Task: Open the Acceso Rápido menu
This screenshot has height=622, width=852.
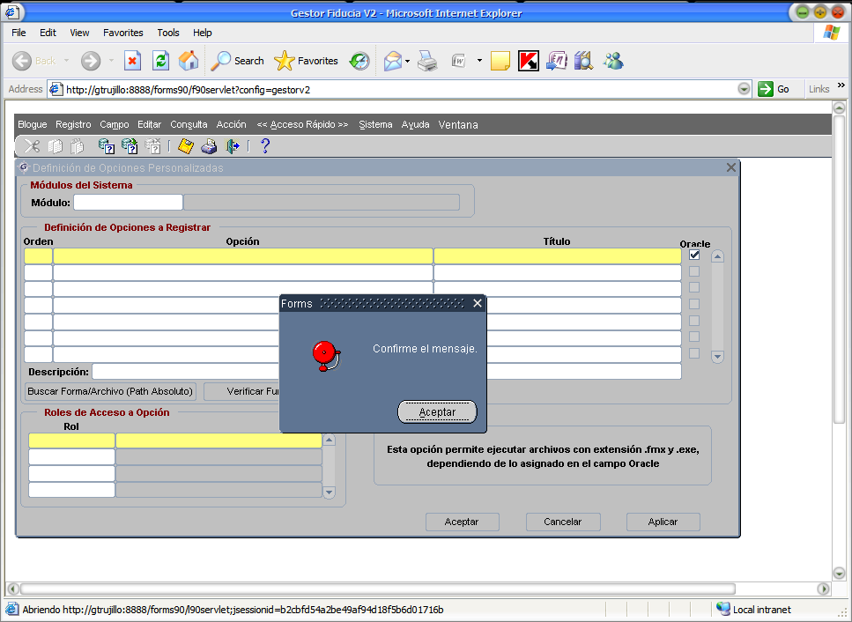Action: tap(302, 124)
